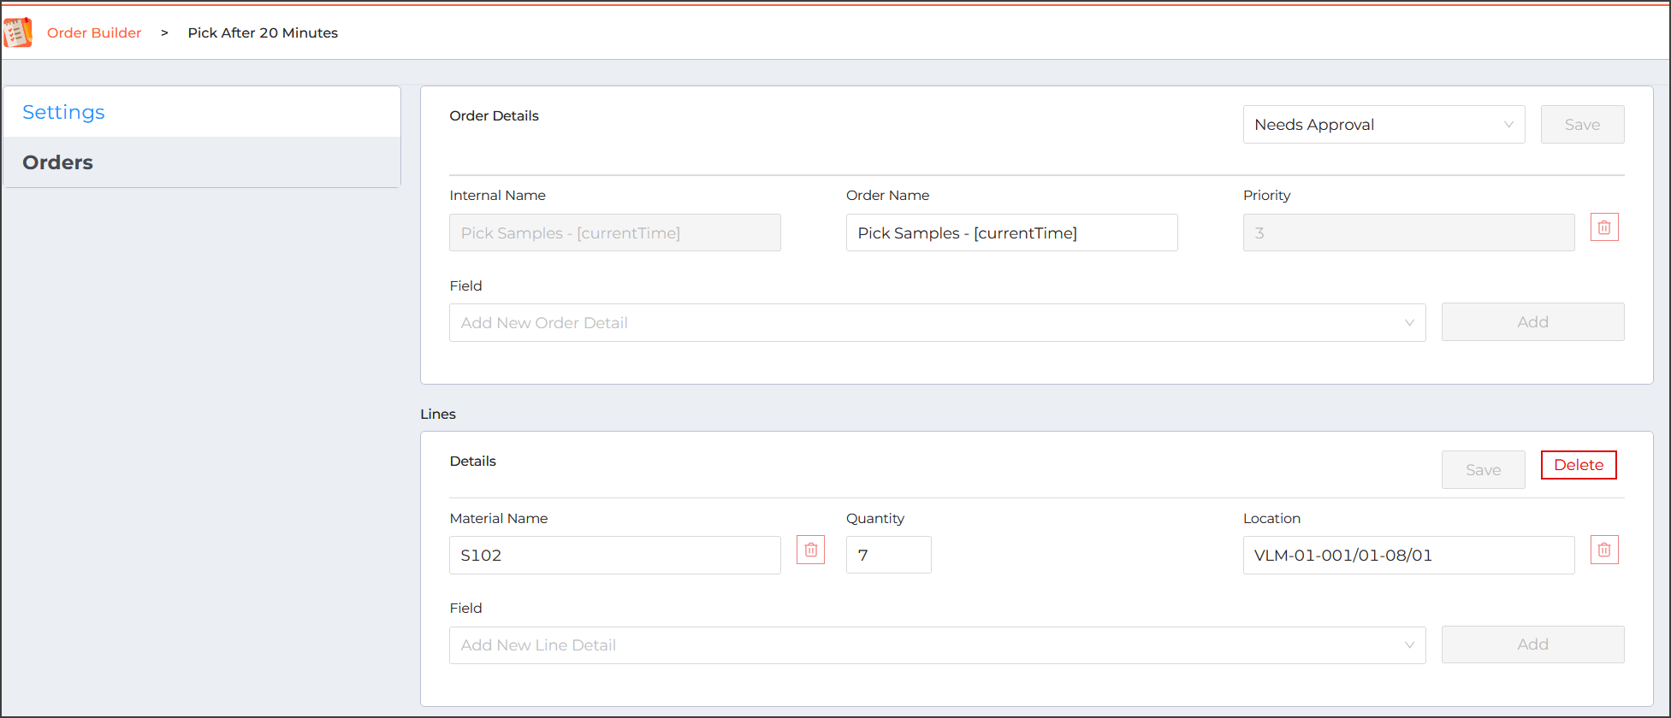Click Add beside Add New Line Detail
The image size is (1671, 718).
pos(1532,644)
